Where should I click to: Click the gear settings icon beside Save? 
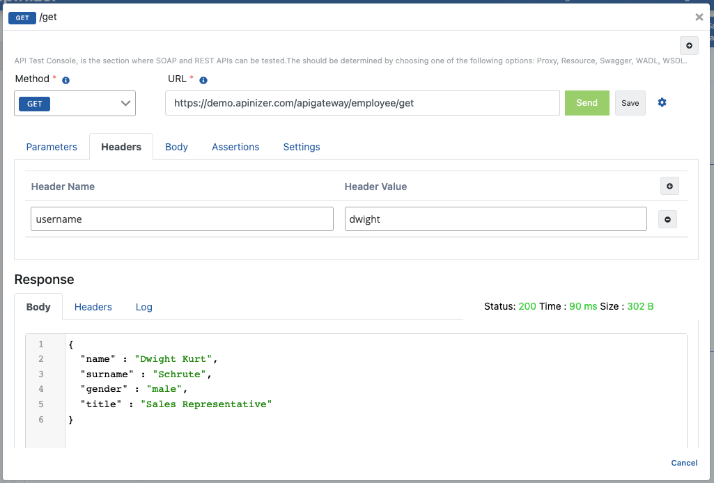(662, 103)
